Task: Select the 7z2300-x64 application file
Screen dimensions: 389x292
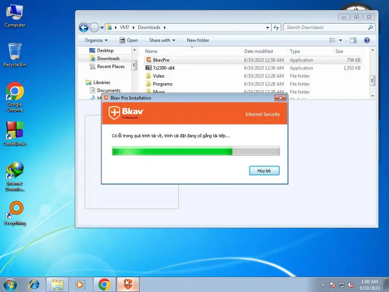Action: click(253, 68)
